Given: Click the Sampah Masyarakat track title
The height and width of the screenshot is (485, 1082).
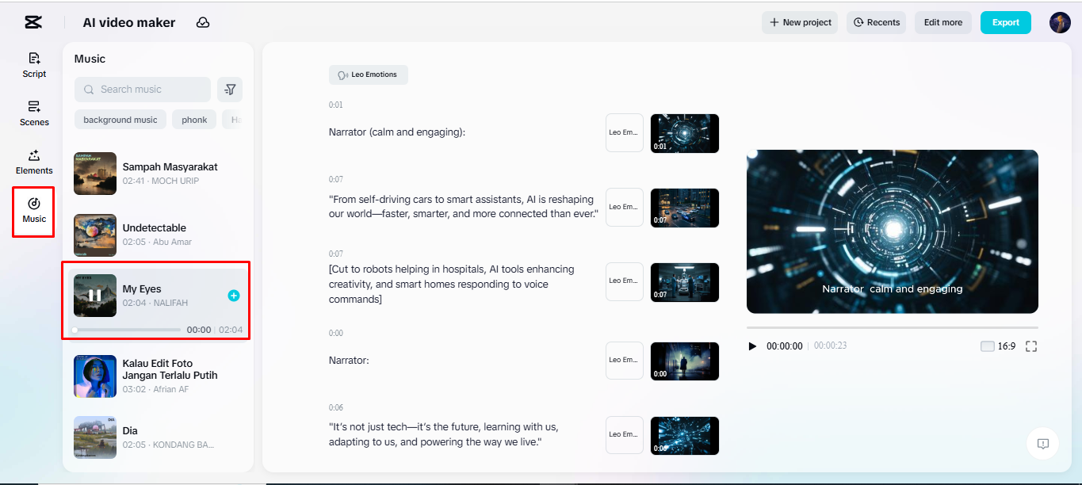Looking at the screenshot, I should click(x=170, y=167).
